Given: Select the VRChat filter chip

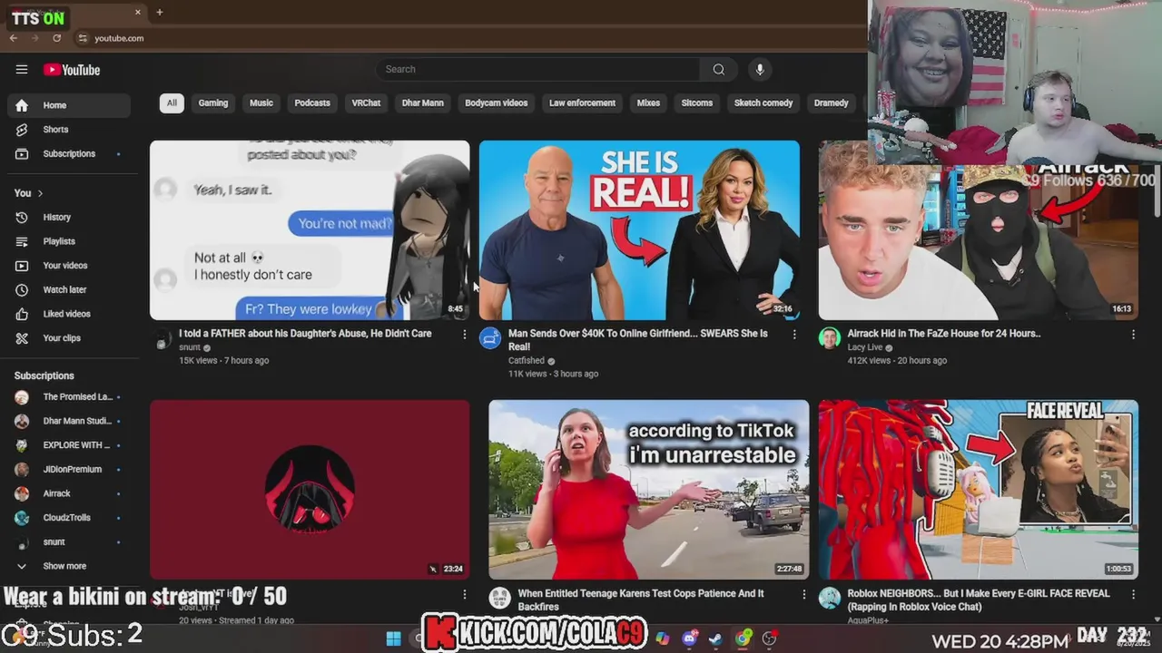Looking at the screenshot, I should [366, 102].
